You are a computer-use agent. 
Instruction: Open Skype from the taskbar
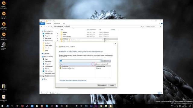click(x=47, y=106)
